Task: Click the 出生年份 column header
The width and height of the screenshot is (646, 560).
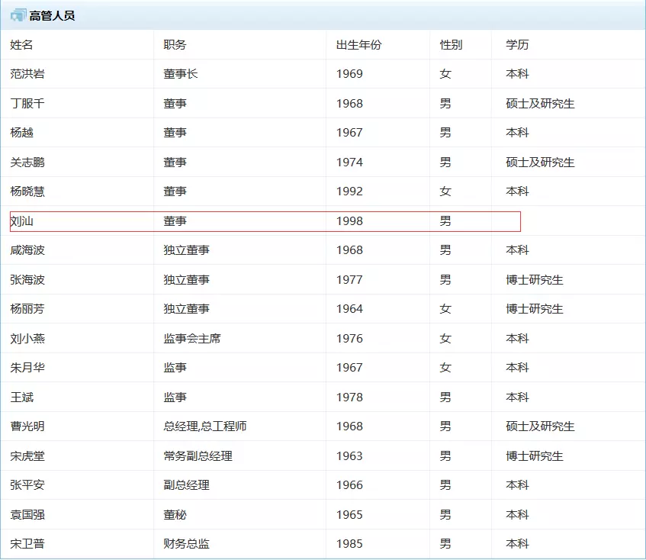Action: point(358,45)
